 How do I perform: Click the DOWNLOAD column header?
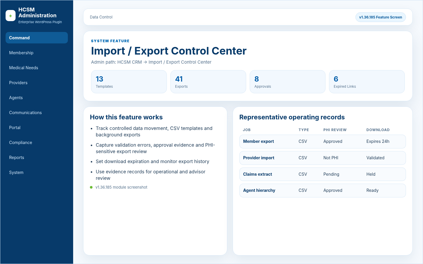click(x=378, y=130)
